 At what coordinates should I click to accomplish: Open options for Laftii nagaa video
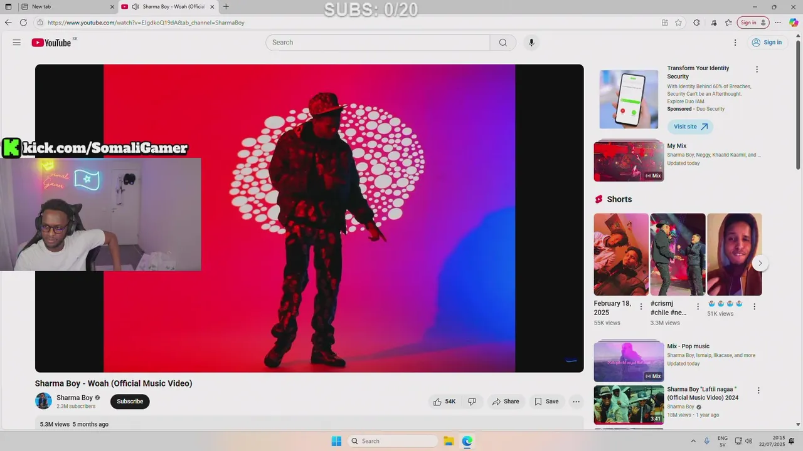758,390
